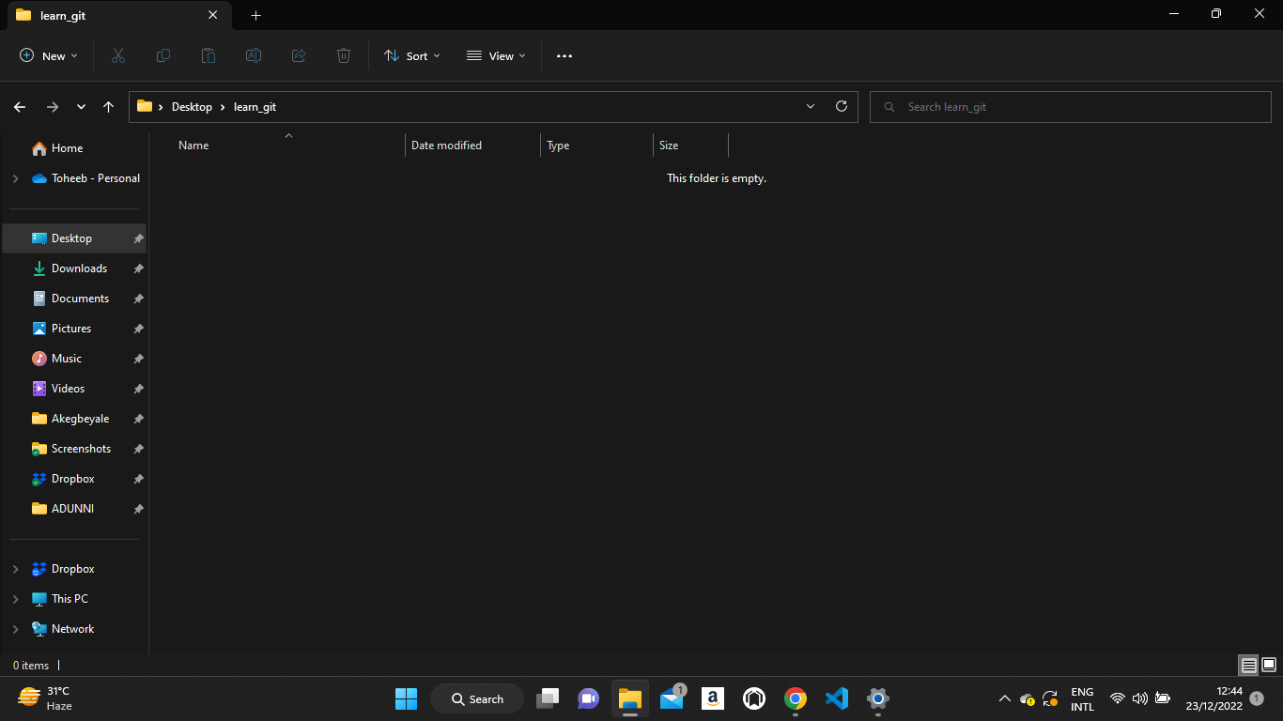Click the Share icon in toolbar

pyautogui.click(x=299, y=56)
